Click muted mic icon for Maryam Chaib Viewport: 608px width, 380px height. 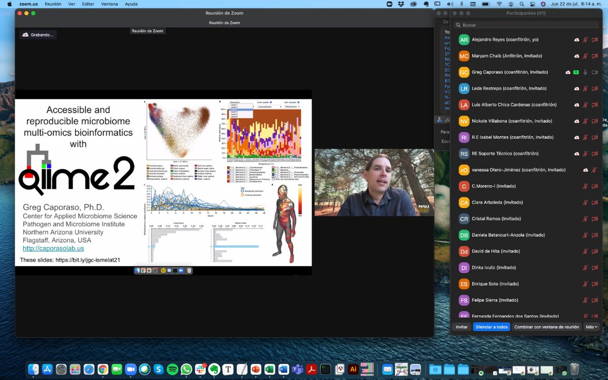[585, 56]
